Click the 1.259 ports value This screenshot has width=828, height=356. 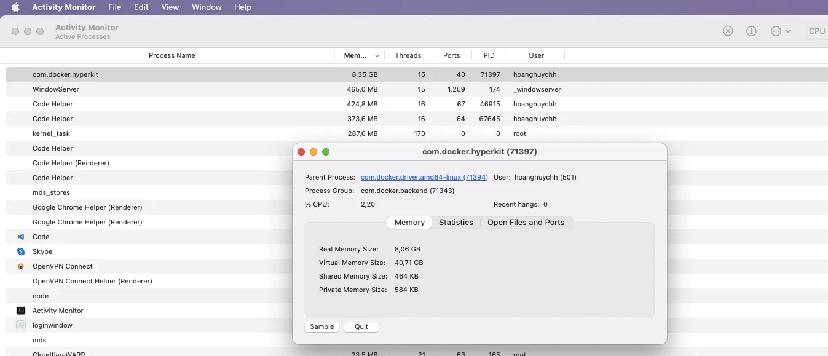pyautogui.click(x=456, y=89)
